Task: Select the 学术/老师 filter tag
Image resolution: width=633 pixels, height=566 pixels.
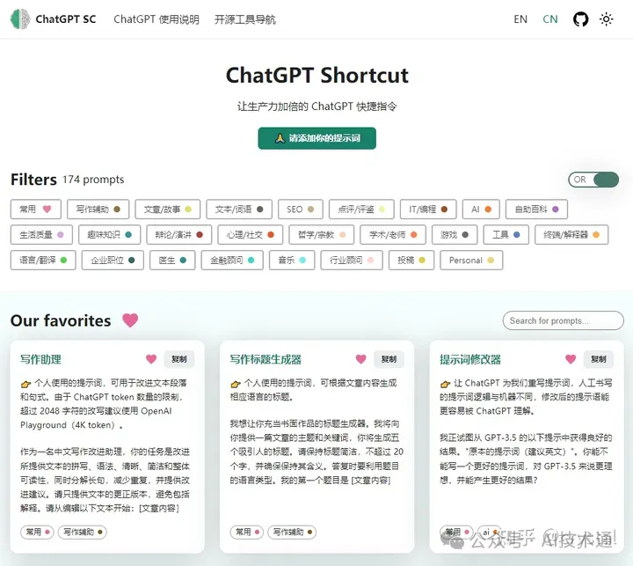Action: 393,234
